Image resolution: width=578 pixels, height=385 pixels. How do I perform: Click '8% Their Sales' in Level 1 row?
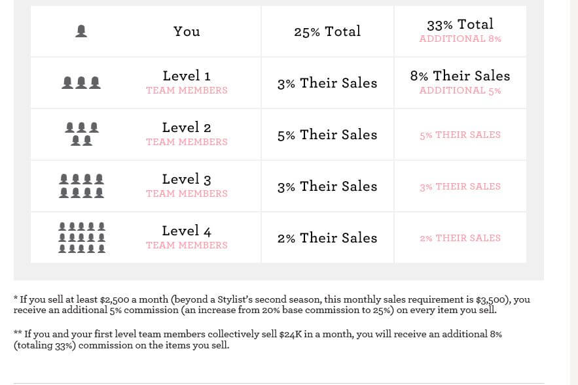click(460, 76)
